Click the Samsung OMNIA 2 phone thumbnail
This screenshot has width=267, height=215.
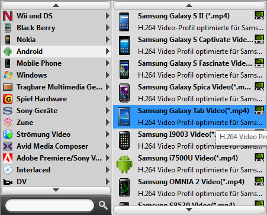coord(124,188)
